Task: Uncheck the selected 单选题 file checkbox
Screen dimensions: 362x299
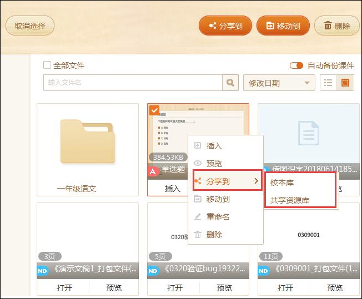Action: pyautogui.click(x=155, y=110)
